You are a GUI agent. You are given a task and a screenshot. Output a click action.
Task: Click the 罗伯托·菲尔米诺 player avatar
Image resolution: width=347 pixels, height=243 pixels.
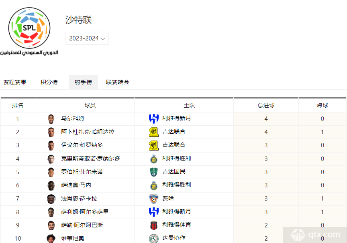[x=51, y=172]
